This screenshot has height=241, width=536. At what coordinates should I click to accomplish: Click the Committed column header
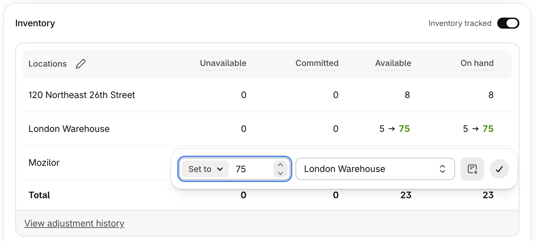pyautogui.click(x=317, y=64)
